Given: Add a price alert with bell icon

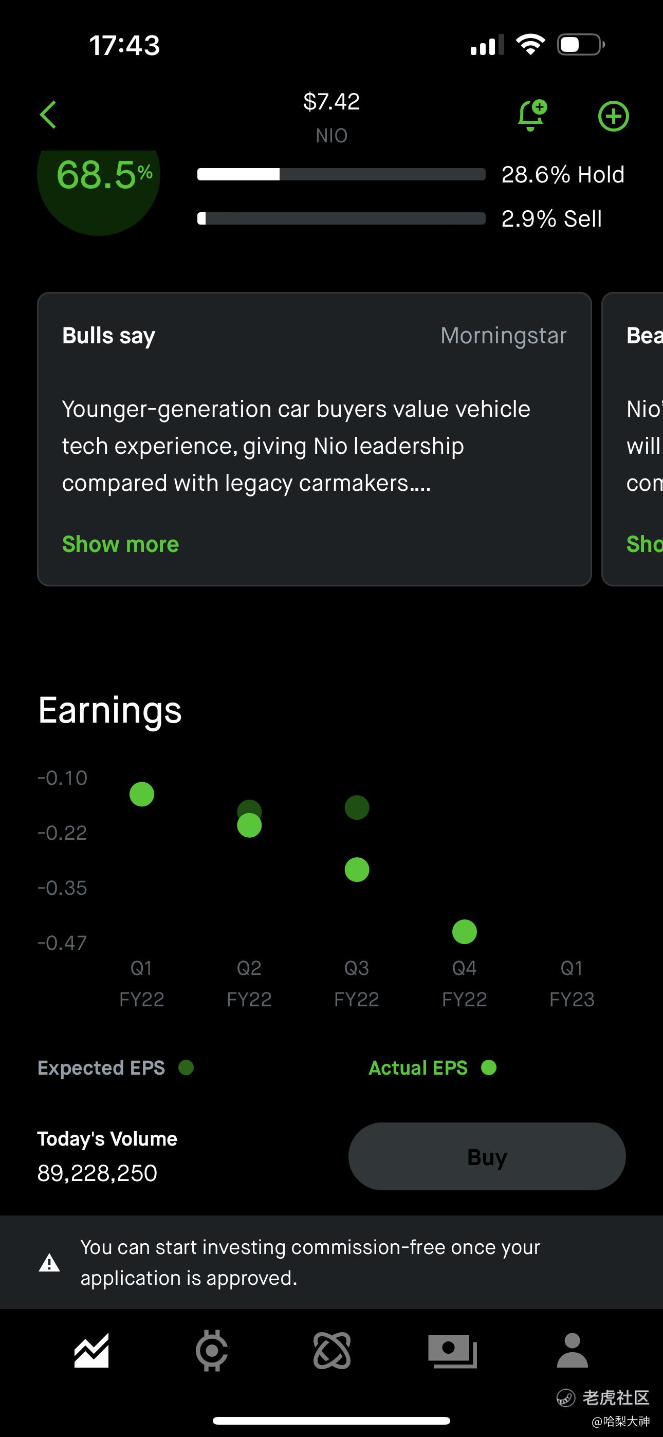Looking at the screenshot, I should (x=531, y=115).
